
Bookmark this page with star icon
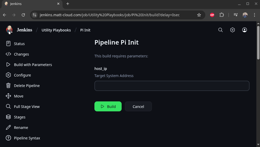199,15
